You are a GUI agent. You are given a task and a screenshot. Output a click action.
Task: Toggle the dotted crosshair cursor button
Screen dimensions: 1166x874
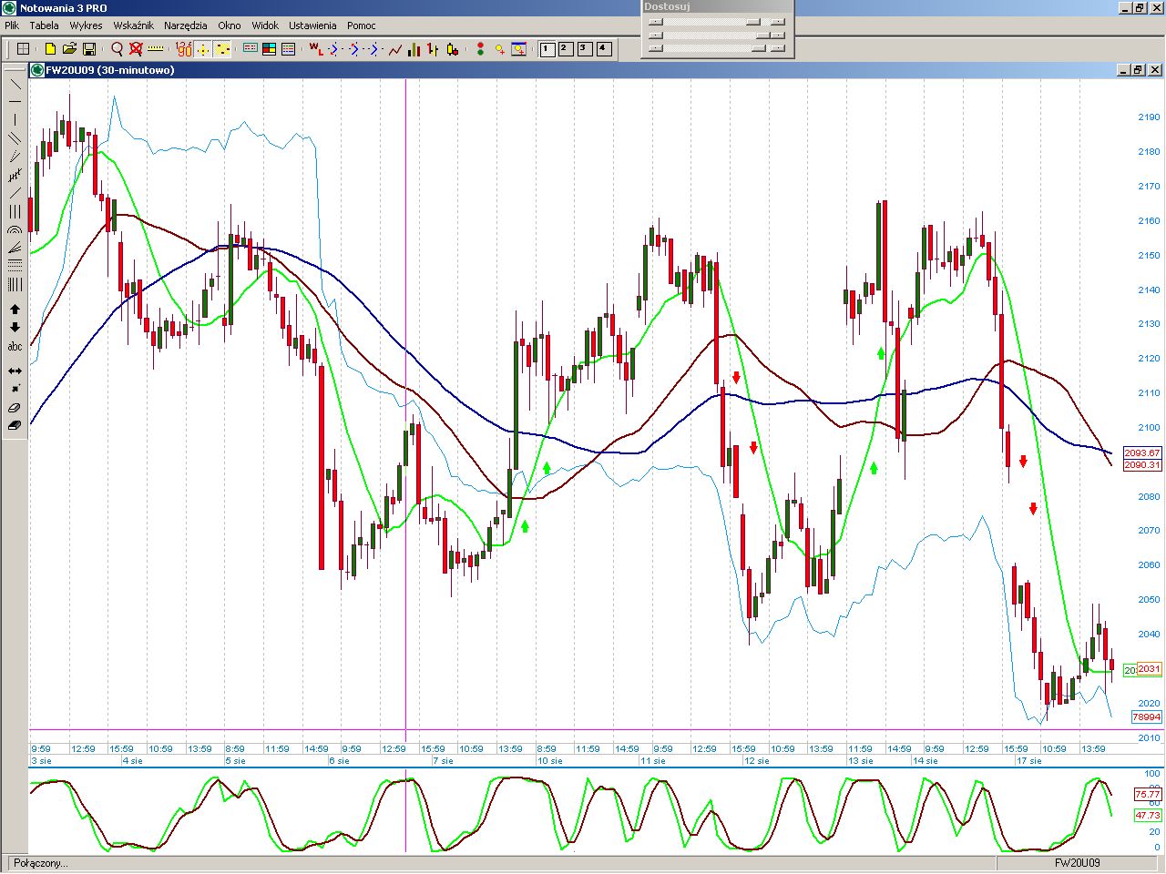[x=203, y=49]
